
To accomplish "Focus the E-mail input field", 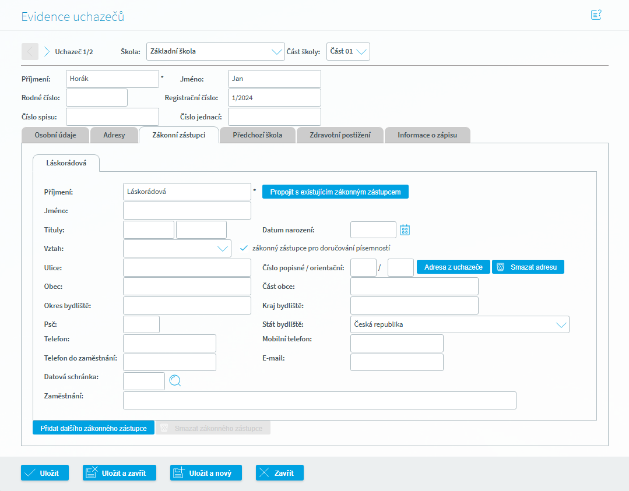I will click(x=396, y=362).
